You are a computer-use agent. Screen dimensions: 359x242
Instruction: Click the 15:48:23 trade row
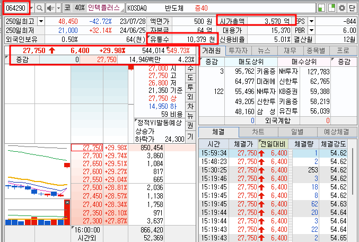point(273,161)
